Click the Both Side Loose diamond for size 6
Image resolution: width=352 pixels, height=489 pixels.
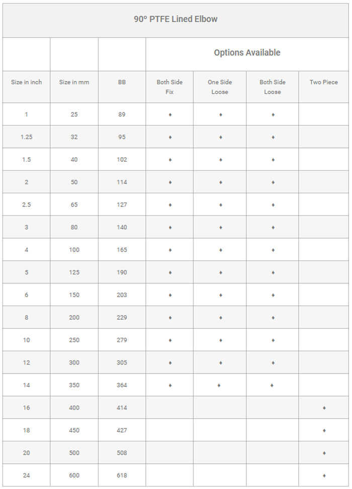(273, 295)
